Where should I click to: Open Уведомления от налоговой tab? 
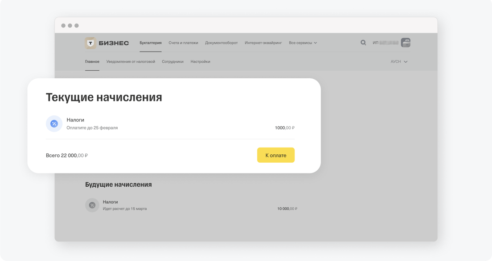131,62
